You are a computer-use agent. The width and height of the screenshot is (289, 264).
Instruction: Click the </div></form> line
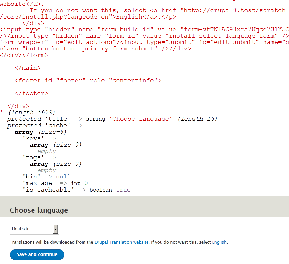pos(24,55)
